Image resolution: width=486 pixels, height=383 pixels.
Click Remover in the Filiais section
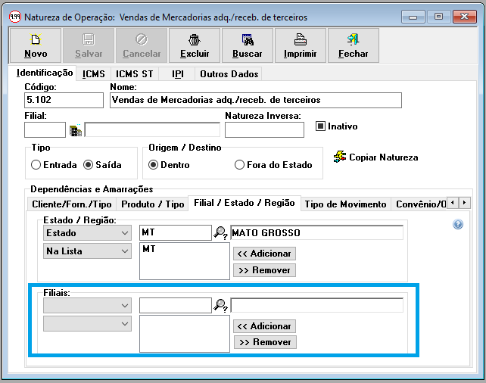(x=264, y=342)
